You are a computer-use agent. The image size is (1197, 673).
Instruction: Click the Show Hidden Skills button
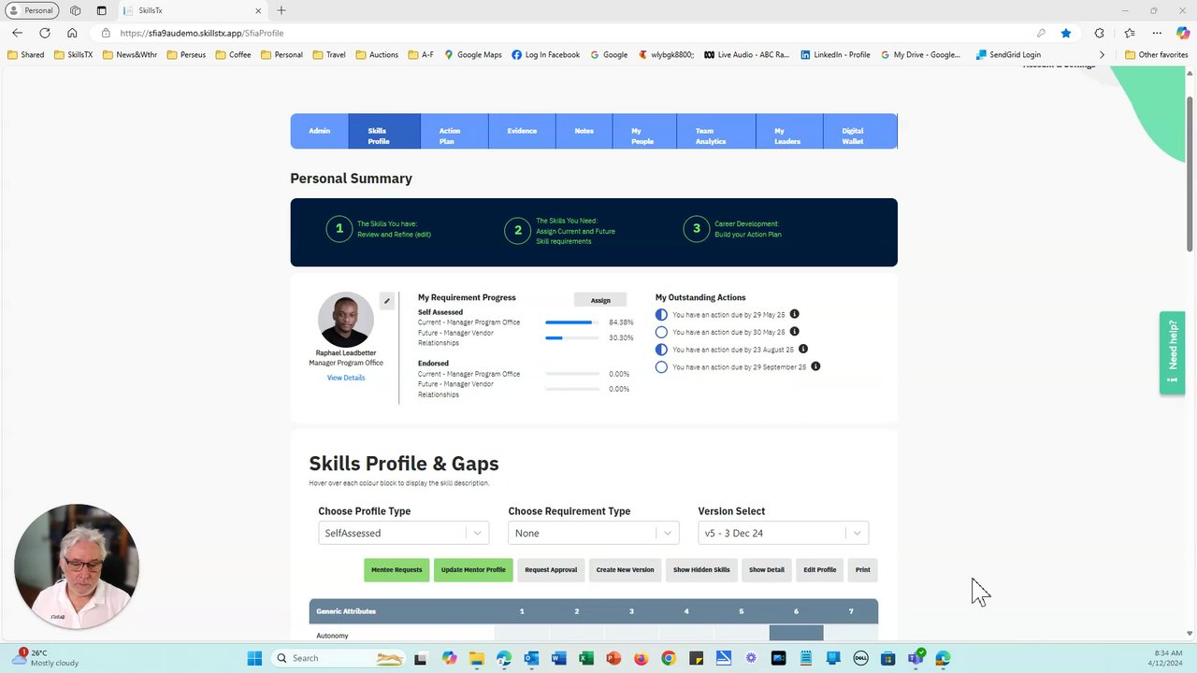pyautogui.click(x=701, y=569)
